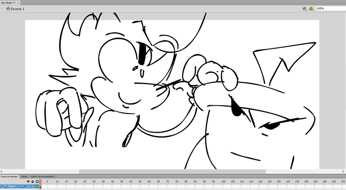Click the playhead at frame 1
The height and width of the screenshot is (190, 346).
(40, 182)
